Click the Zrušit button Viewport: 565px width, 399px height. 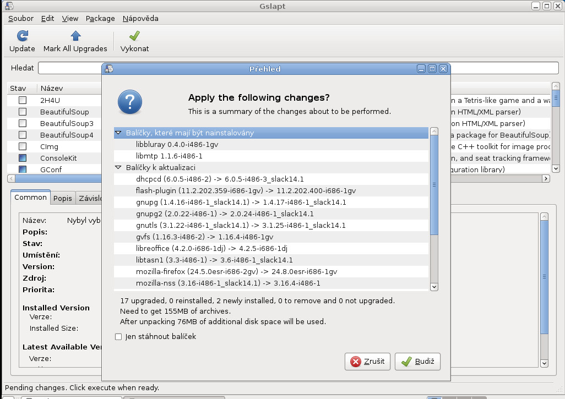367,362
